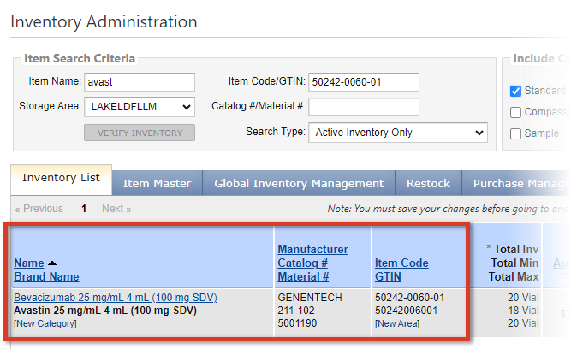Select the Inventory List tab
571x349 pixels.
coord(61,178)
